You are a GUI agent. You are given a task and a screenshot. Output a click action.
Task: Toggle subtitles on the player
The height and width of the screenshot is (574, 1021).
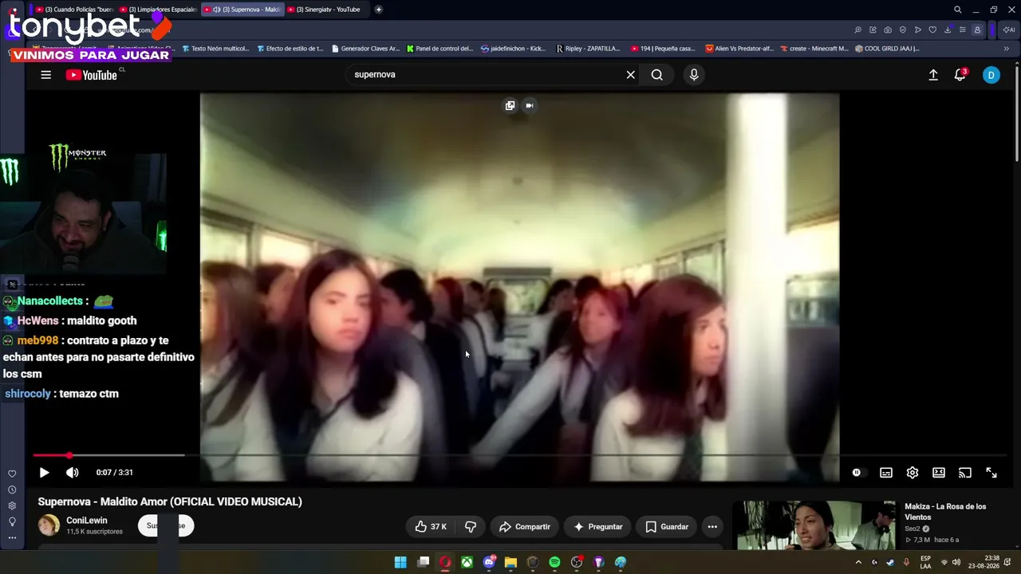(885, 473)
